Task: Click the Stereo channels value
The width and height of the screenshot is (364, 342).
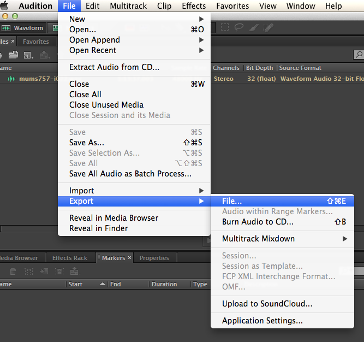Action: (223, 79)
